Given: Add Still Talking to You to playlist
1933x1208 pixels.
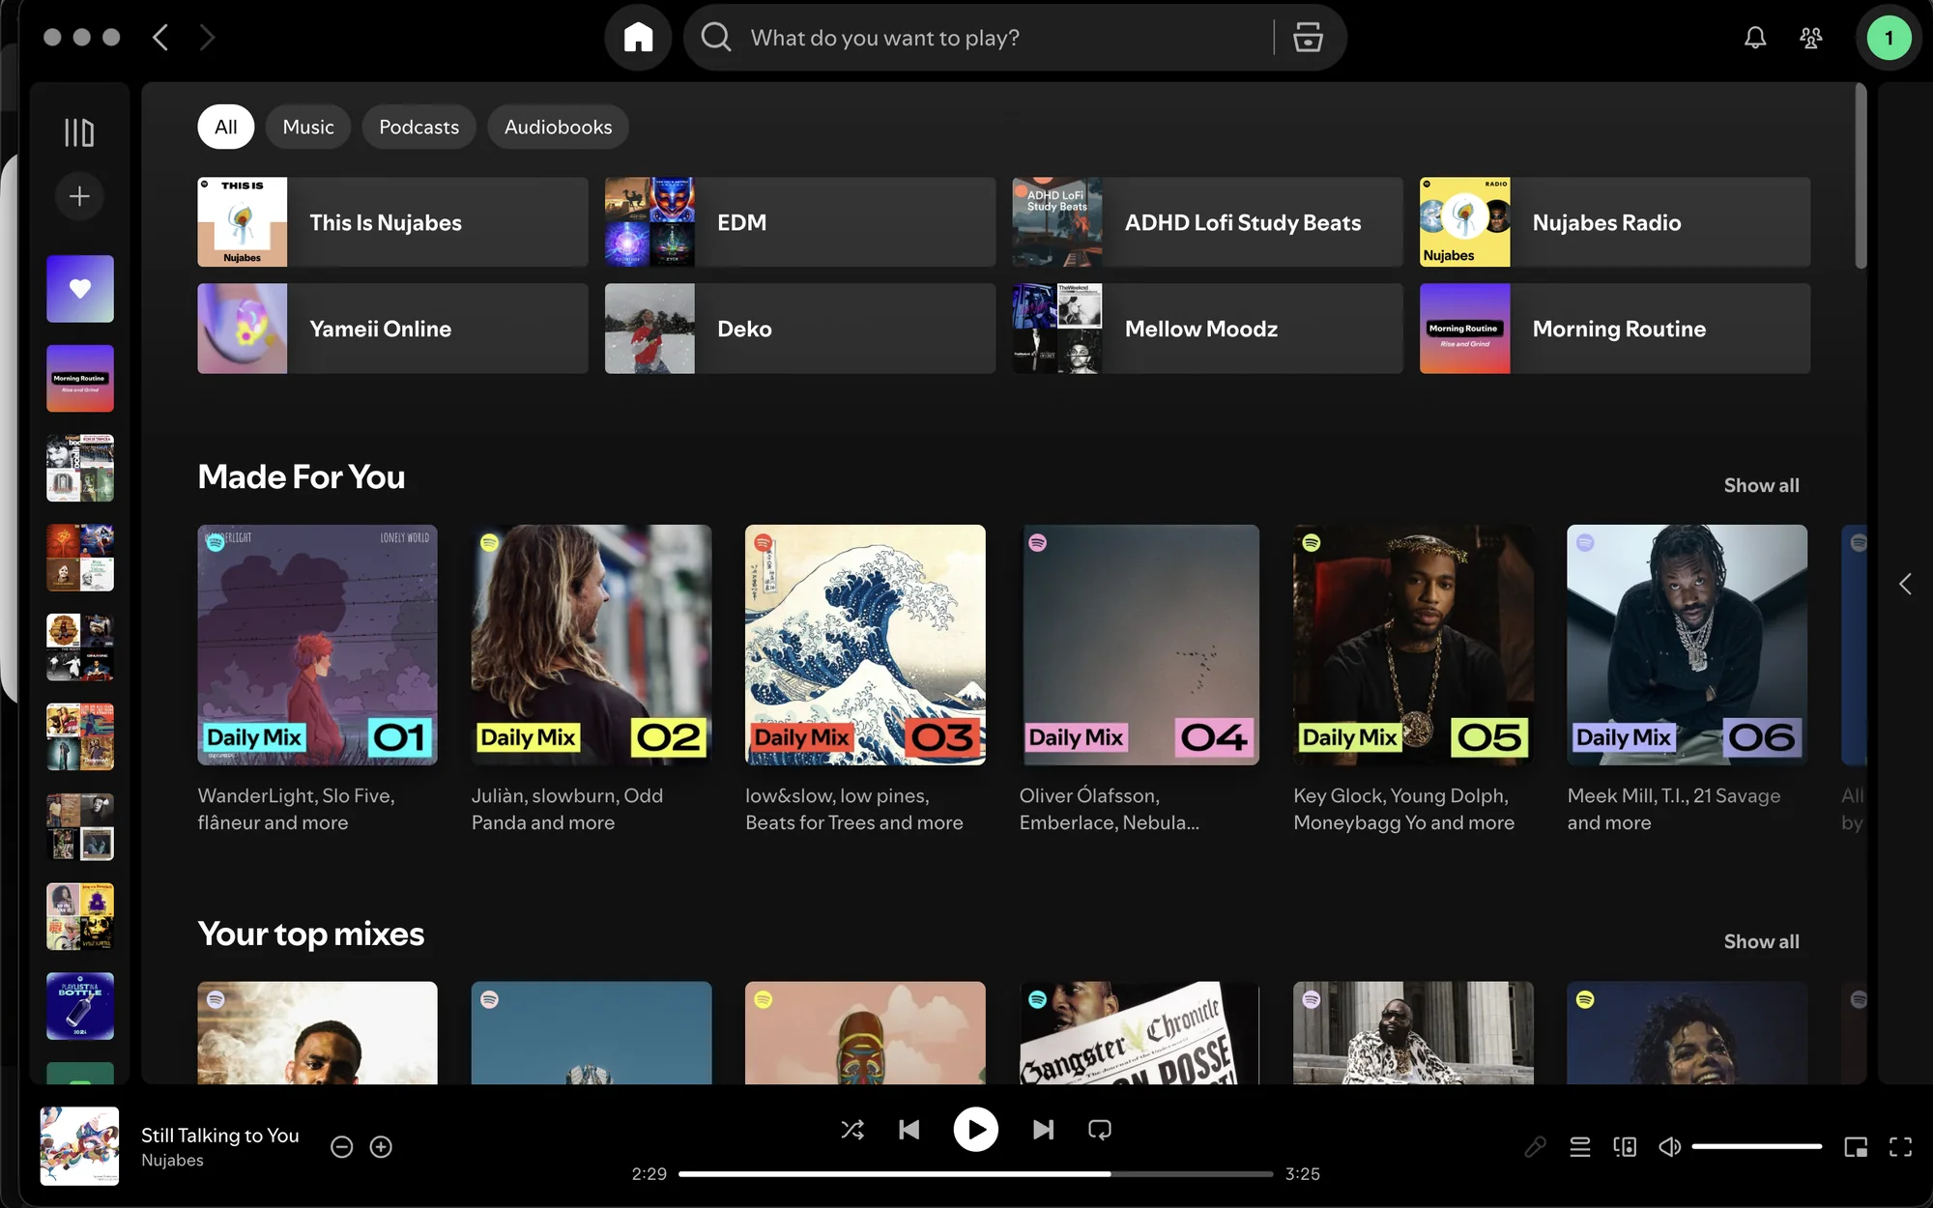Looking at the screenshot, I should [381, 1147].
